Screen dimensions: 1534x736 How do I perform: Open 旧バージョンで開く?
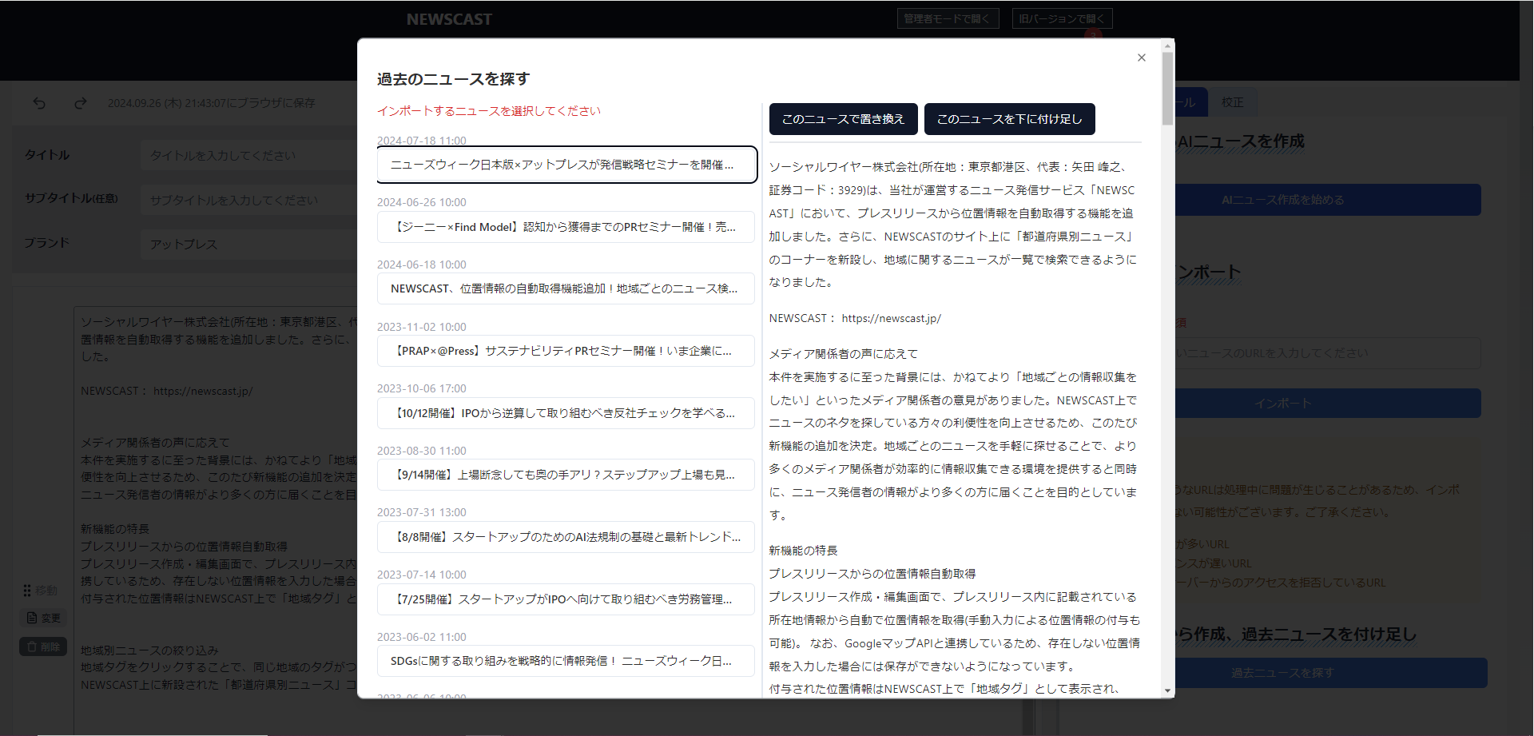[x=1062, y=18]
